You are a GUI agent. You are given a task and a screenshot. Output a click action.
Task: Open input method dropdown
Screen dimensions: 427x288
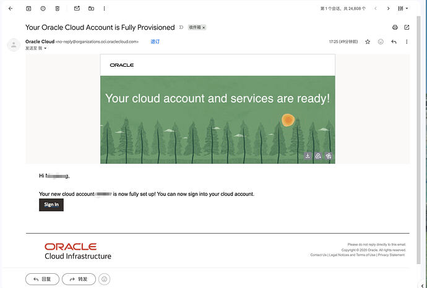[403, 9]
